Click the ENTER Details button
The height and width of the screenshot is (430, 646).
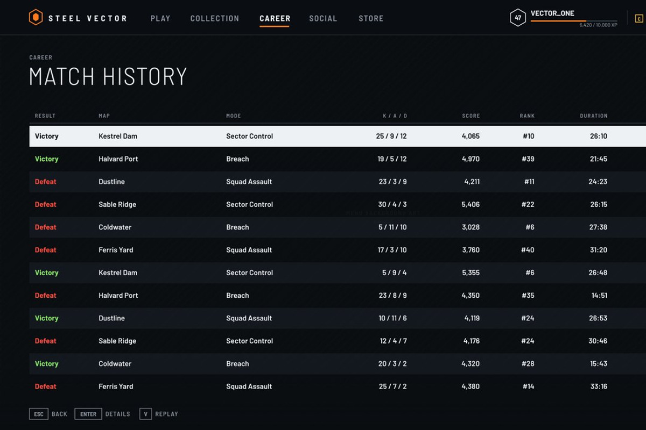pos(102,414)
